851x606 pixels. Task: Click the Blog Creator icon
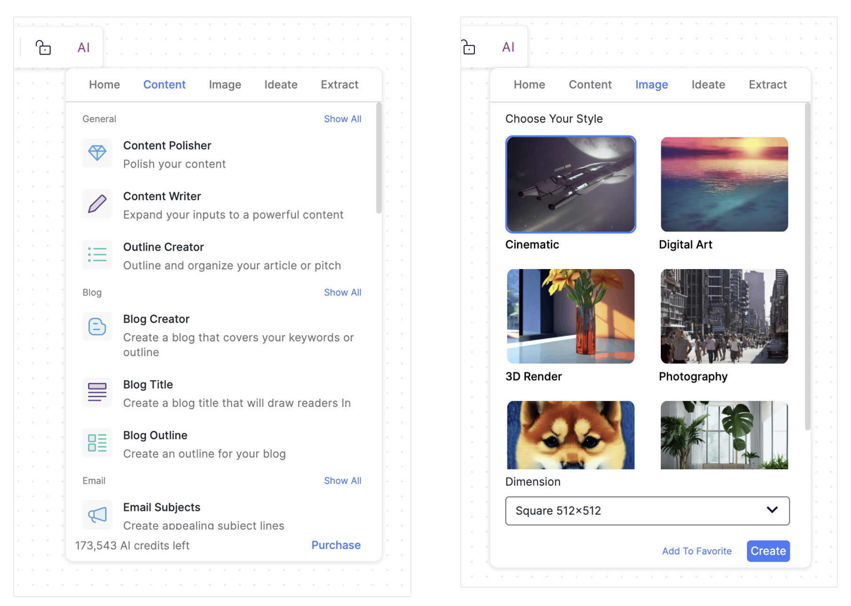pyautogui.click(x=97, y=327)
